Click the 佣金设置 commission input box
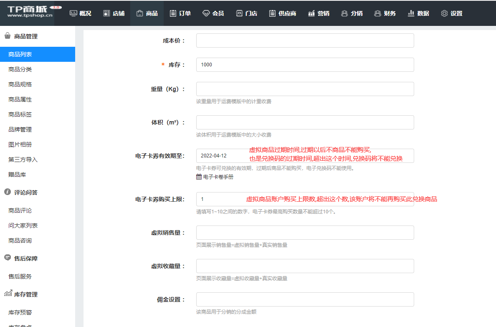The height and width of the screenshot is (327, 496). click(305, 299)
